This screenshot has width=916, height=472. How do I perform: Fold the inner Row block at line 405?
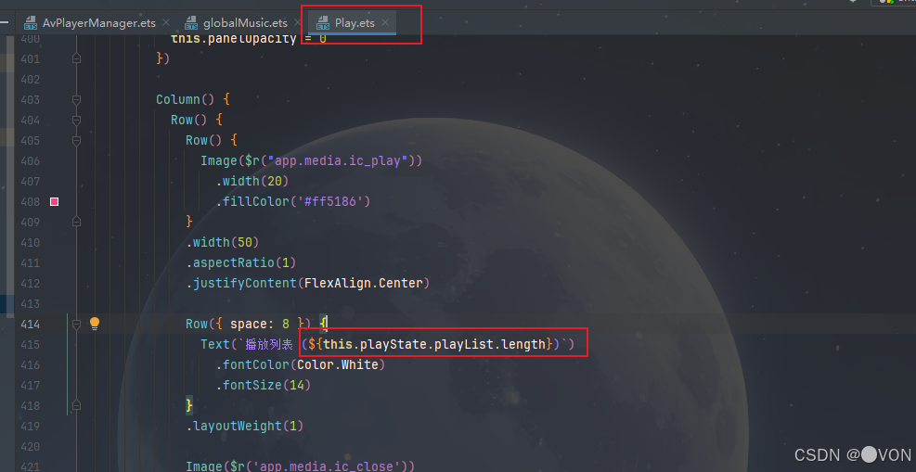pyautogui.click(x=76, y=140)
